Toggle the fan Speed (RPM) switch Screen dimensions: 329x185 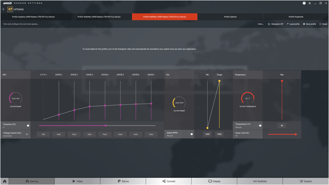[x=191, y=134]
